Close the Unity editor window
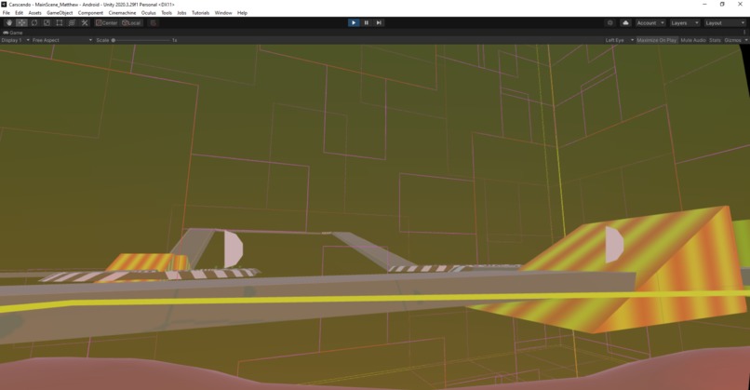This screenshot has width=750, height=390. (x=740, y=5)
